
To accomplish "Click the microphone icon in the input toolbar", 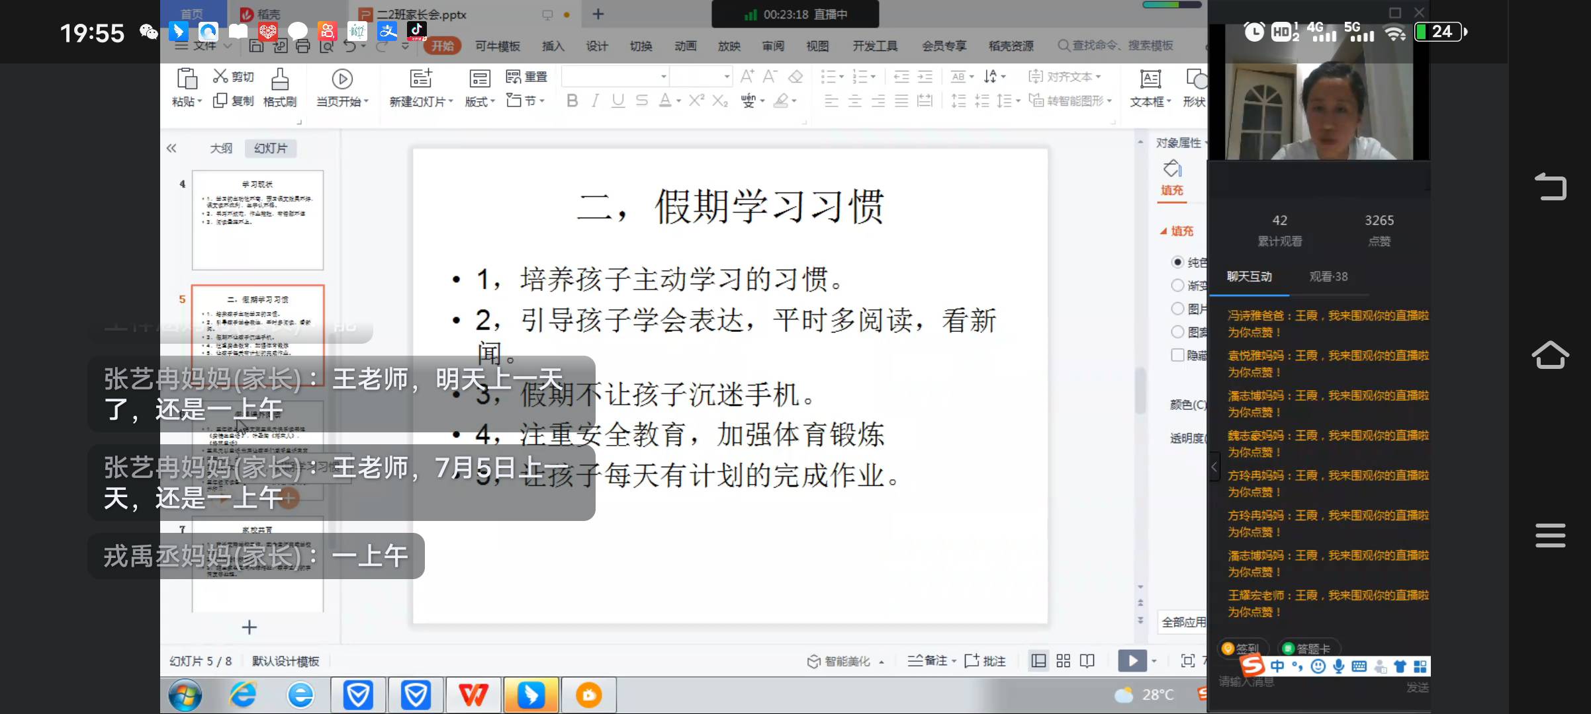I will coord(1338,666).
